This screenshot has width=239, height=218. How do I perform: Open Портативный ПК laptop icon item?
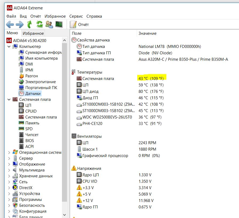(38, 88)
